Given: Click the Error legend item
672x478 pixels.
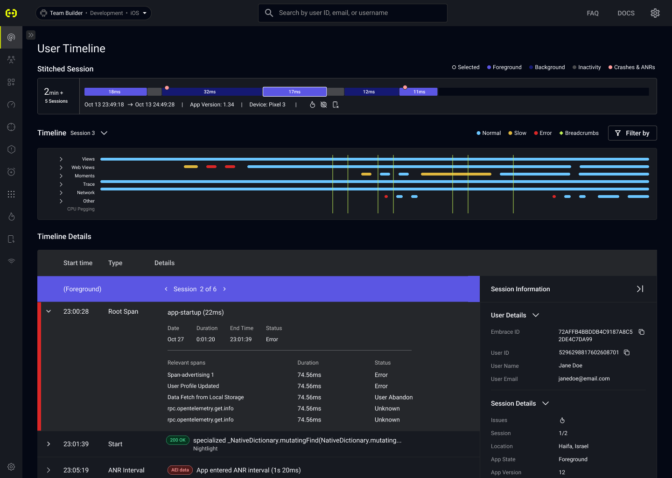Looking at the screenshot, I should point(543,133).
